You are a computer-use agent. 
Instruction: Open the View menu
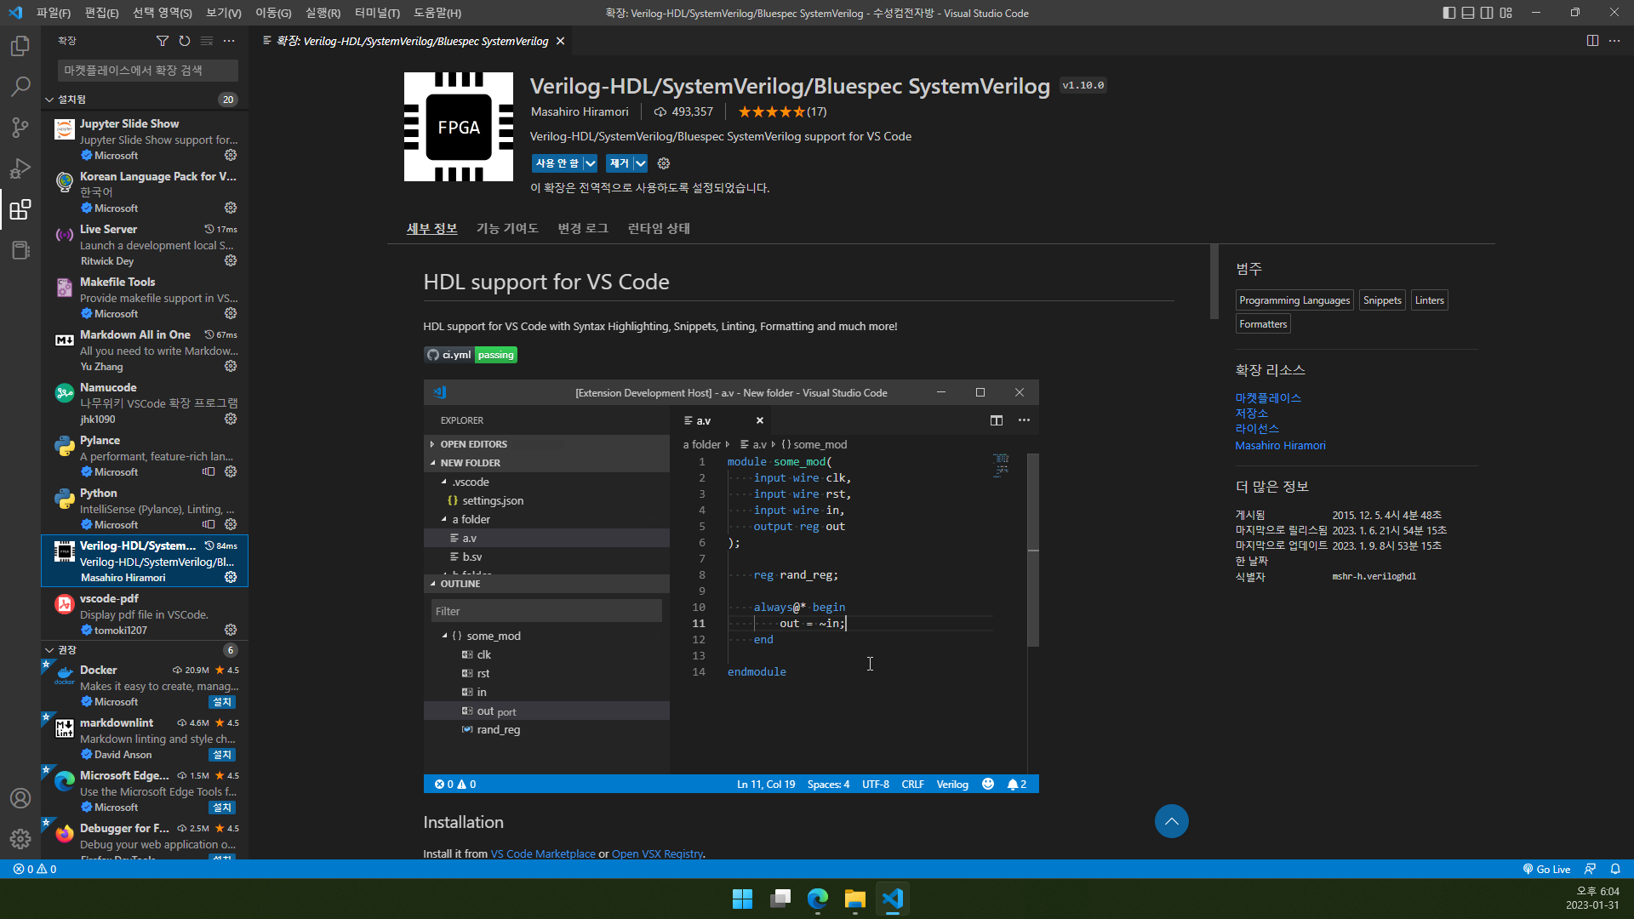[224, 13]
